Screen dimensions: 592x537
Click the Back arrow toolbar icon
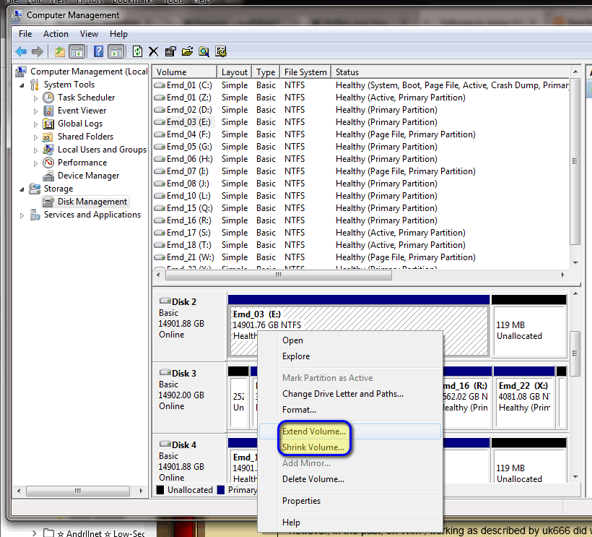[x=21, y=51]
